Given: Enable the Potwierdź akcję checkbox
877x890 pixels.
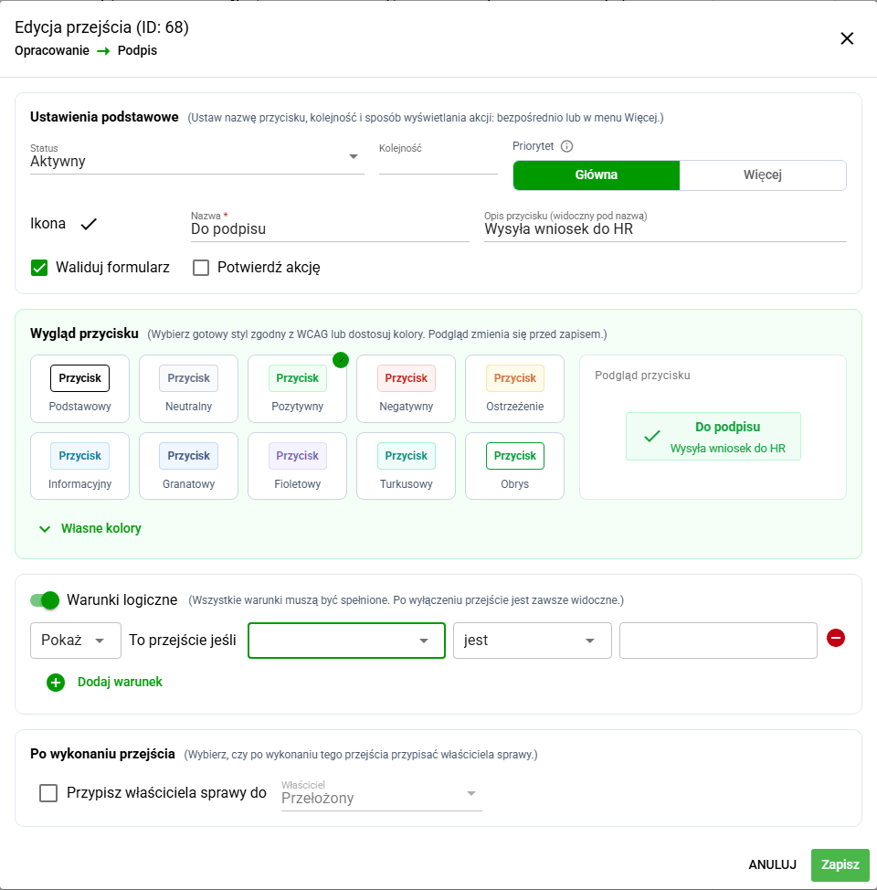Looking at the screenshot, I should (201, 268).
